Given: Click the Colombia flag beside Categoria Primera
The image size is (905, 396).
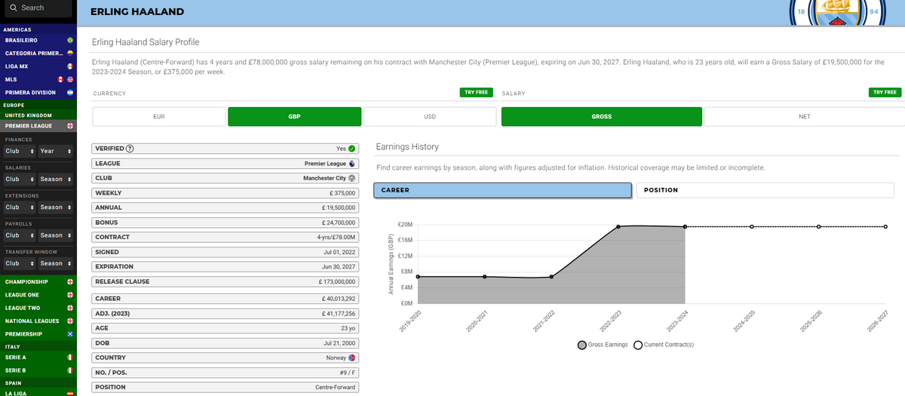Looking at the screenshot, I should 70,53.
